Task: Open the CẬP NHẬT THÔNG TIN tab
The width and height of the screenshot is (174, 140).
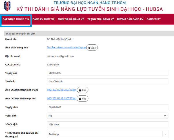Action: tap(16, 19)
